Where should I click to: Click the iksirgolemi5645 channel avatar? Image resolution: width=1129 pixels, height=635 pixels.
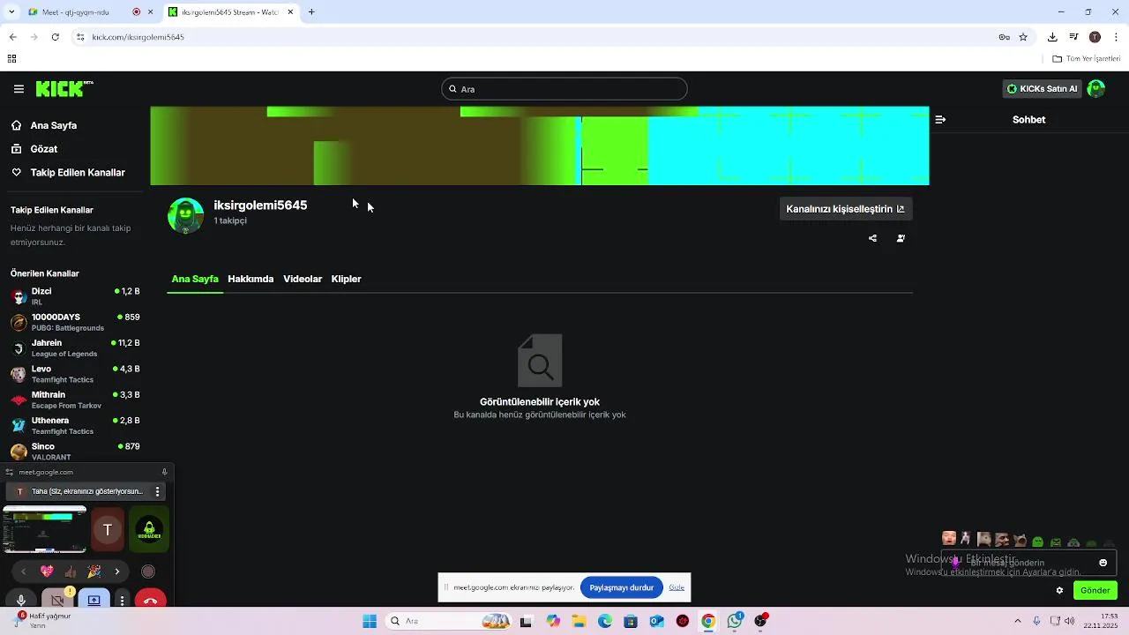click(x=185, y=216)
